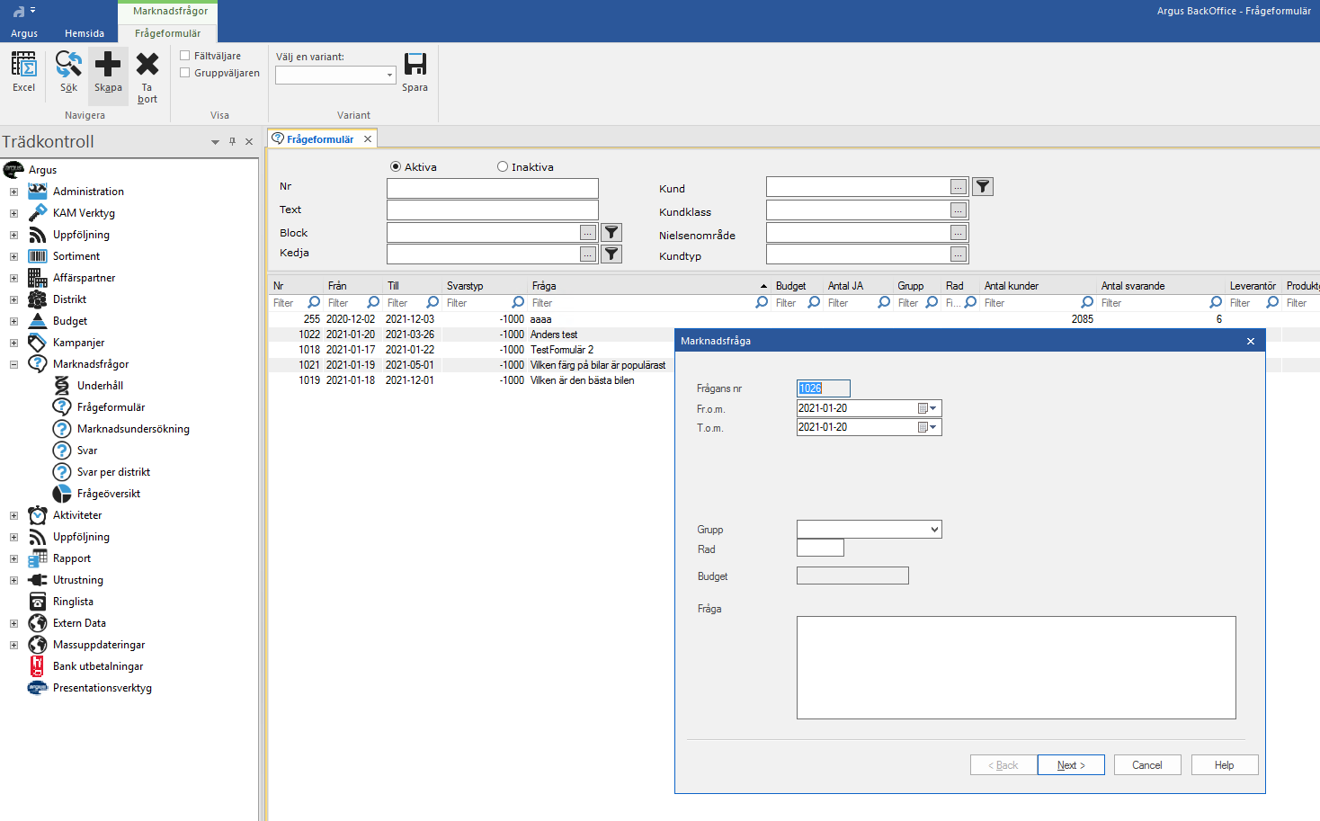The image size is (1320, 821).
Task: Open the Trädkontroll panel options arrow
Action: tap(215, 142)
